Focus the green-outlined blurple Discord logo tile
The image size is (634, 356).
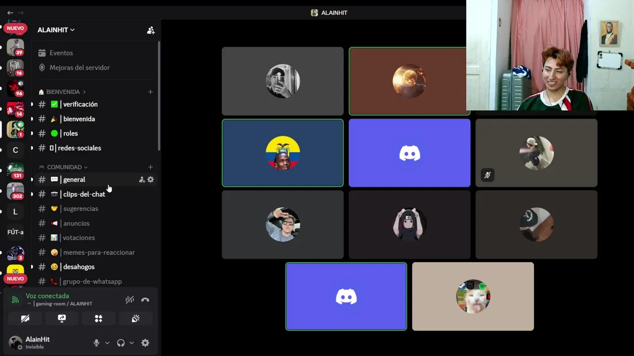click(x=346, y=296)
